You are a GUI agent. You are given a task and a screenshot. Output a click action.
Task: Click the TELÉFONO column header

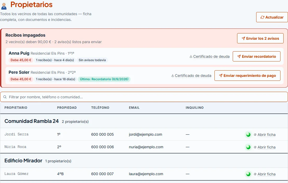tap(100, 108)
